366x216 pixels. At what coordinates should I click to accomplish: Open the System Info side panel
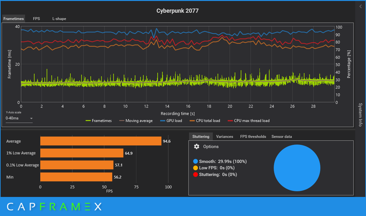tap(360, 115)
